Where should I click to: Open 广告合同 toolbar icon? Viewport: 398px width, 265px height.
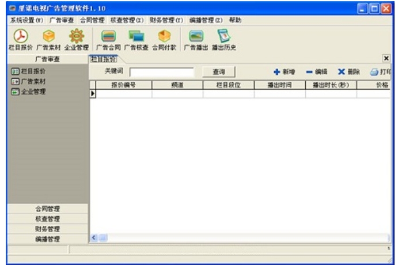tap(108, 40)
